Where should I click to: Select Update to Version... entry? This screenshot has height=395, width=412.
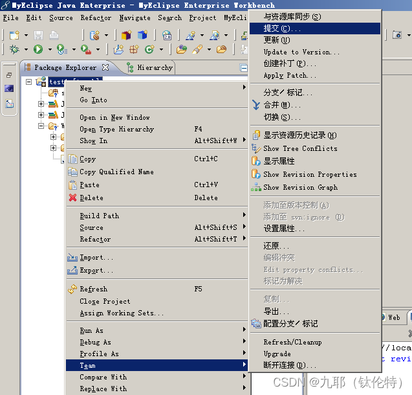[315, 52]
